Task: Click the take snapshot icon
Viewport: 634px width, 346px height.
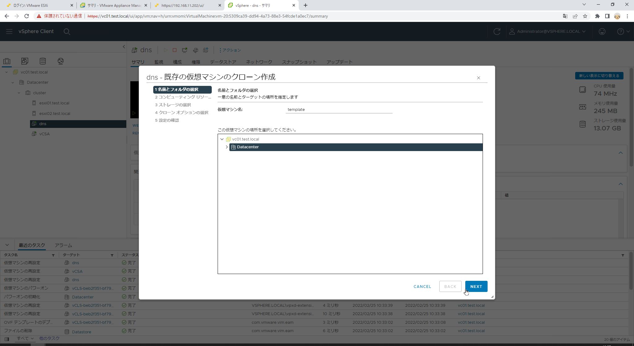Action: [206, 50]
